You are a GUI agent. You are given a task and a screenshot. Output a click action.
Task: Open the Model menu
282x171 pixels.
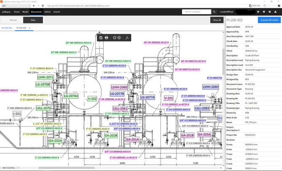[x=25, y=12]
